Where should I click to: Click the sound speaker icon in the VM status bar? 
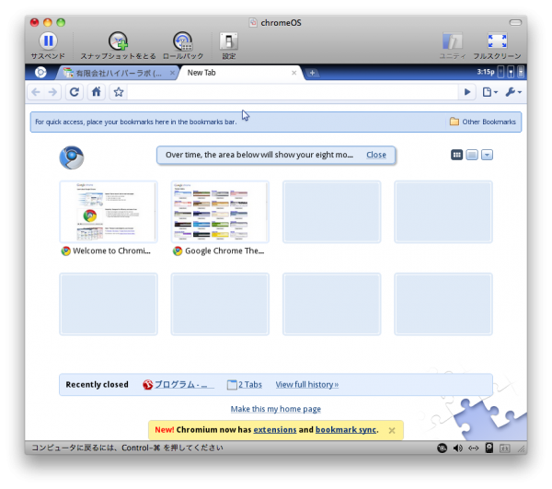457,448
